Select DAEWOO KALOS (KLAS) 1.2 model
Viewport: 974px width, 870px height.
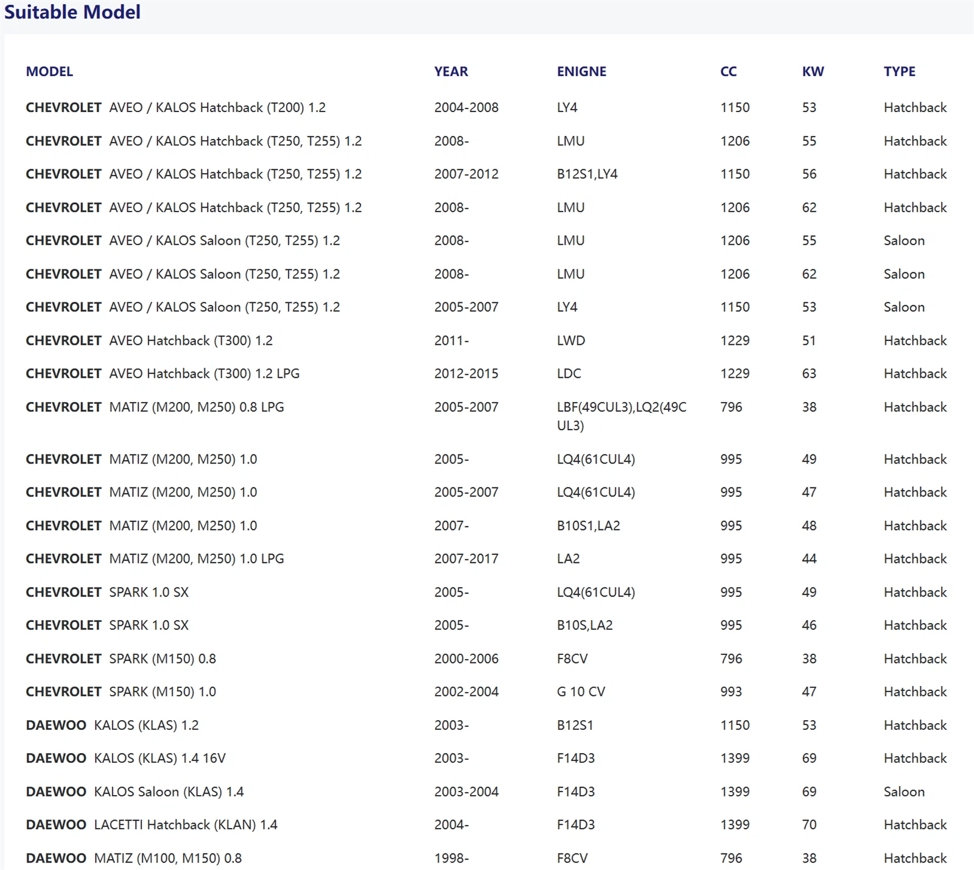[x=112, y=725]
